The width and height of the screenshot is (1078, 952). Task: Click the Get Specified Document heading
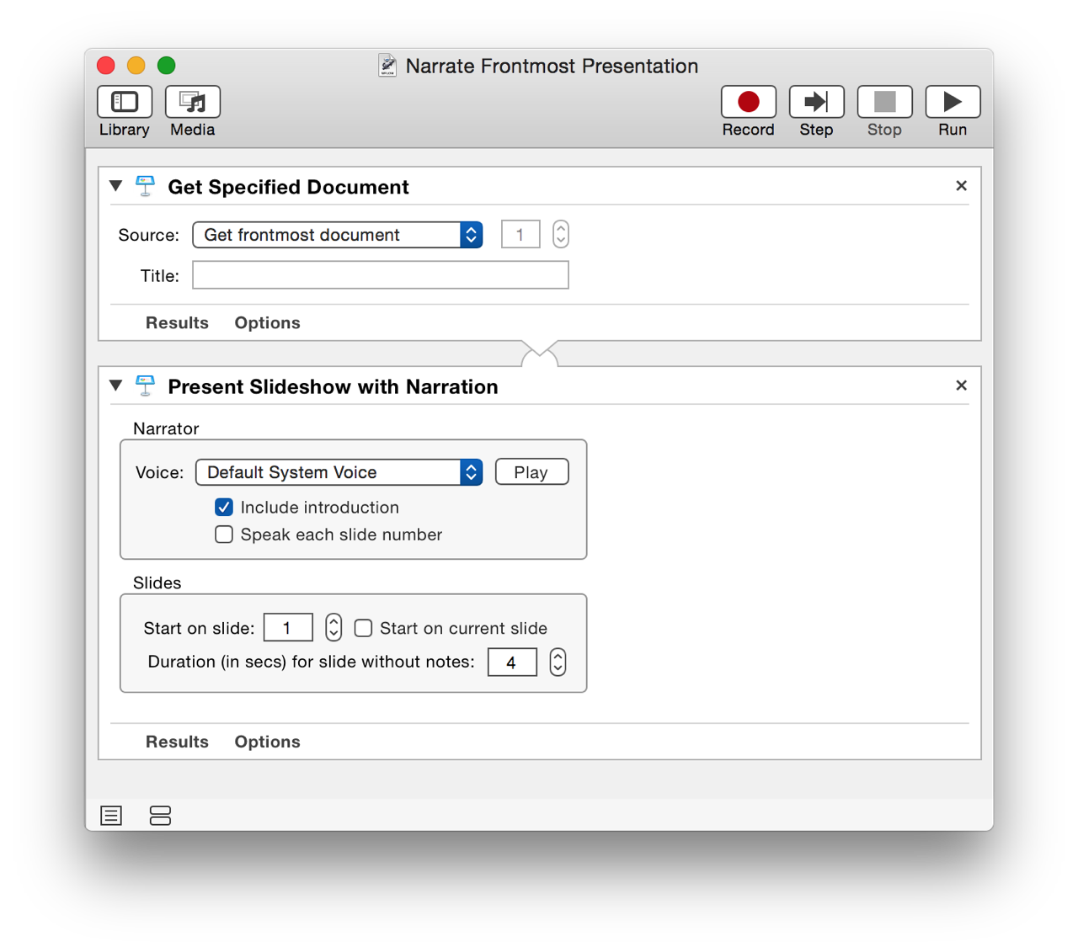(x=288, y=187)
